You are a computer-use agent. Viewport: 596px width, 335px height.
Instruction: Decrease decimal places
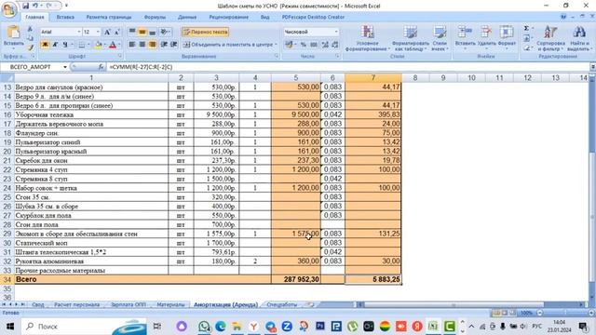click(335, 45)
